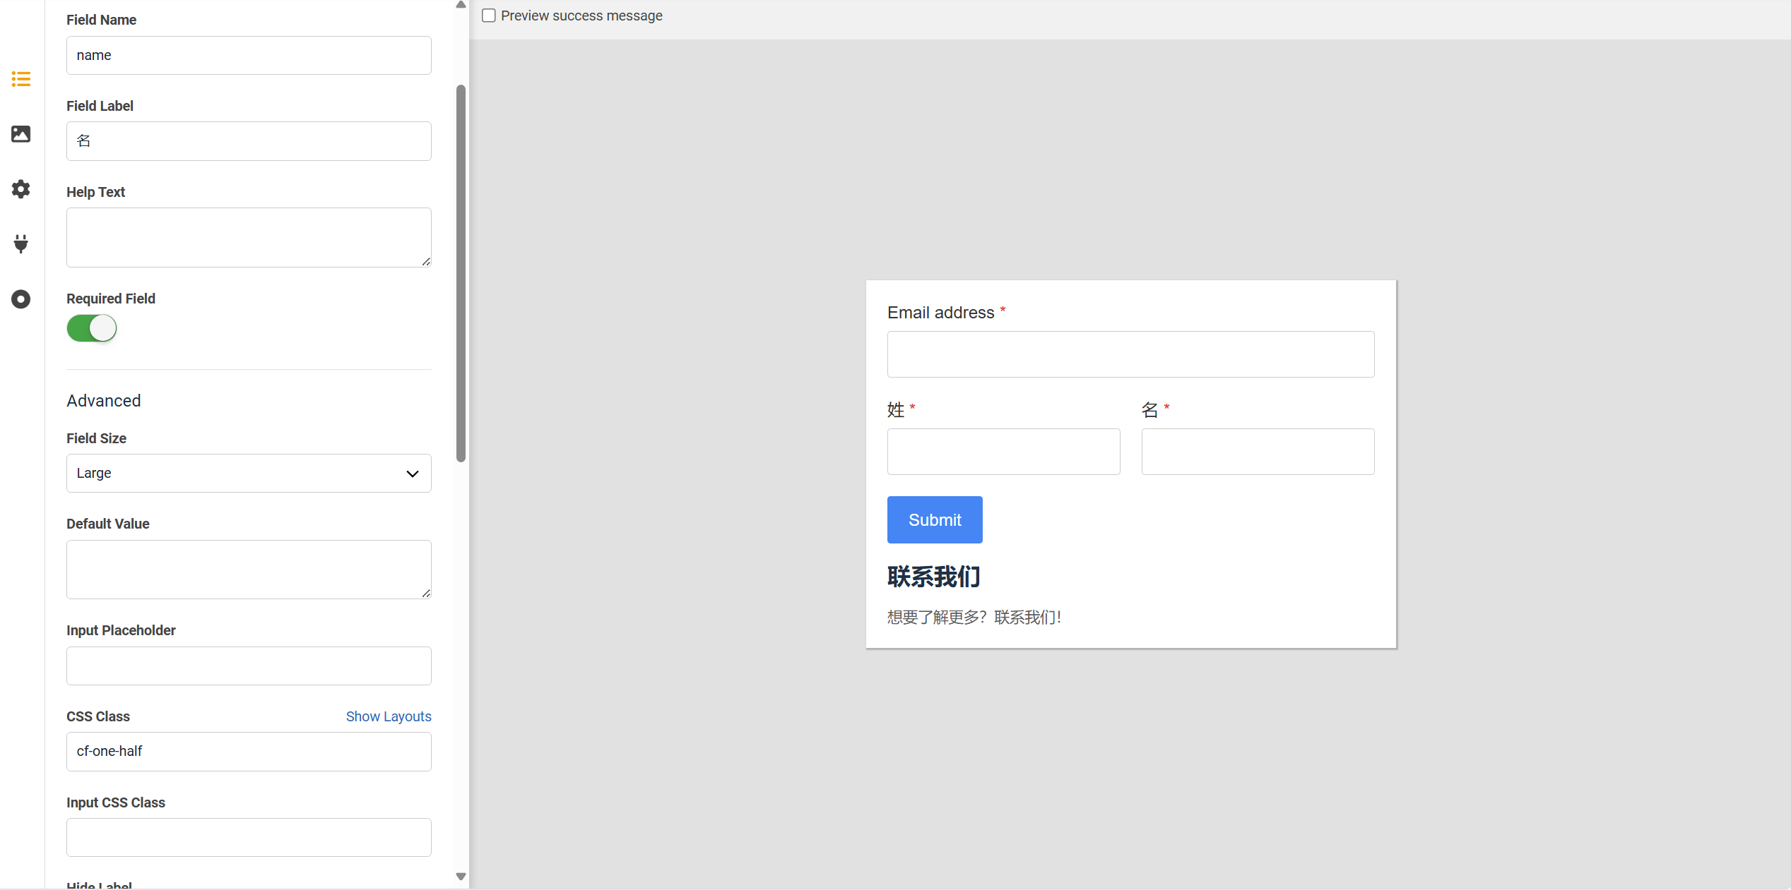Viewport: 1791px width, 890px height.
Task: Open the Field Size dropdown
Action: click(249, 474)
